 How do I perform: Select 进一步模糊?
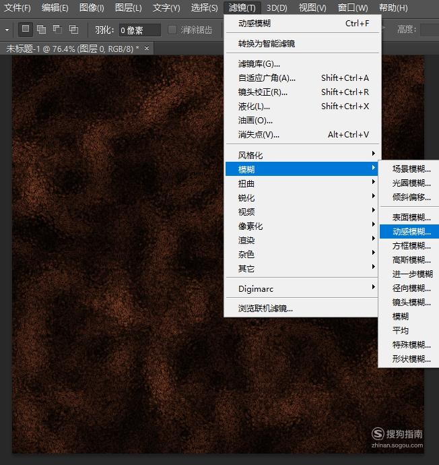[409, 274]
